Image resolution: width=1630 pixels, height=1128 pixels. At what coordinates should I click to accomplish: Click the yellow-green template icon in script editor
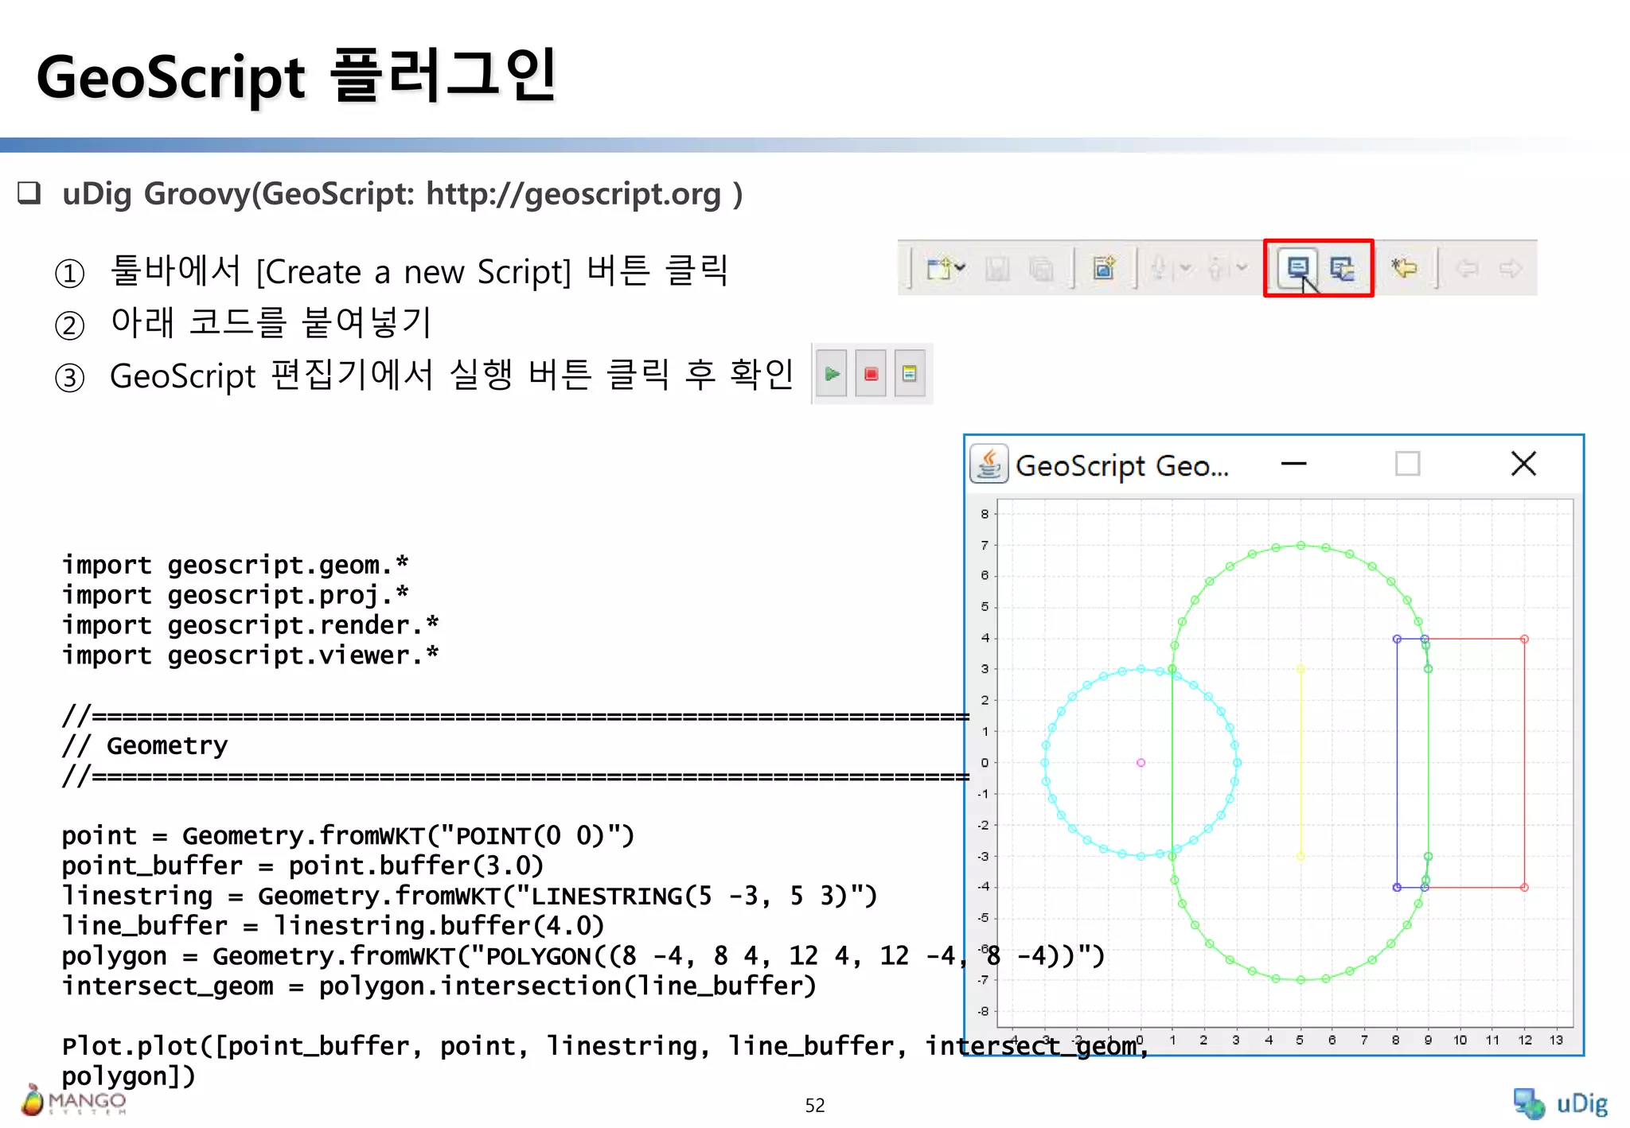[x=910, y=374]
